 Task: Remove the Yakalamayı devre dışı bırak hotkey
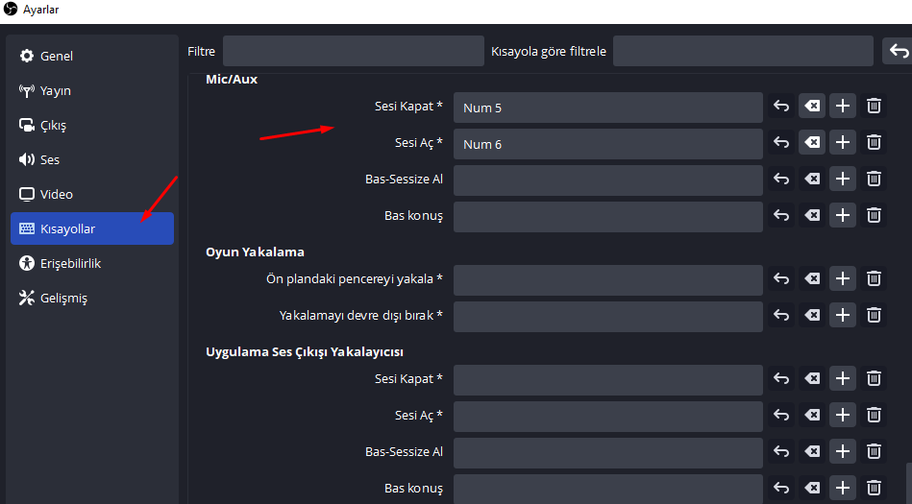coord(874,315)
